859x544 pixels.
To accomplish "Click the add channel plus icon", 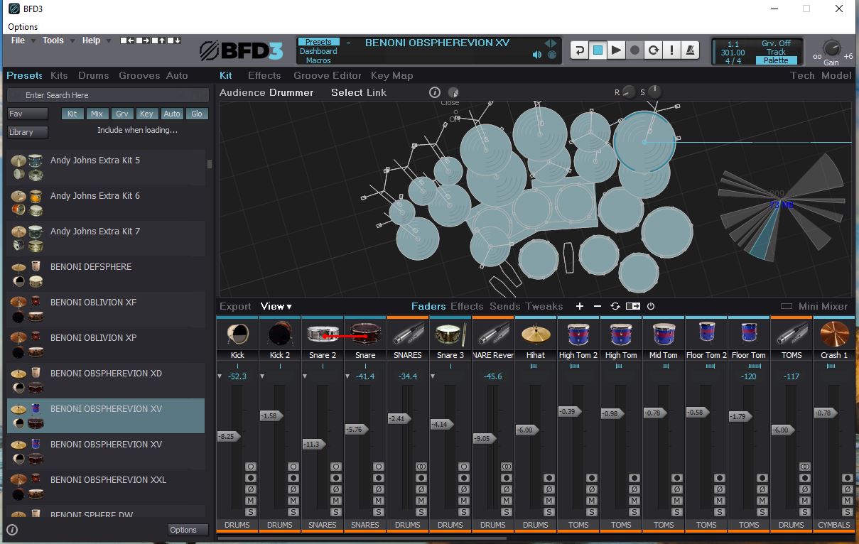I will click(x=580, y=306).
